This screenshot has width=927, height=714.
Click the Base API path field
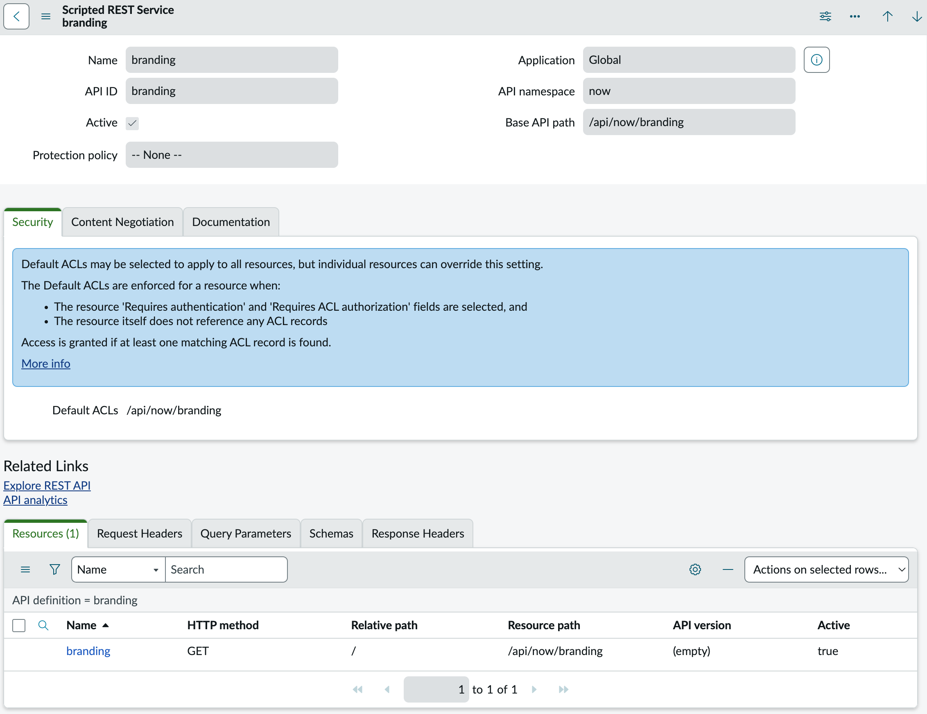point(689,122)
